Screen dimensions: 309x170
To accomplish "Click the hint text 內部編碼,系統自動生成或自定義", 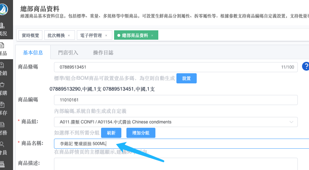I will coord(90,111).
